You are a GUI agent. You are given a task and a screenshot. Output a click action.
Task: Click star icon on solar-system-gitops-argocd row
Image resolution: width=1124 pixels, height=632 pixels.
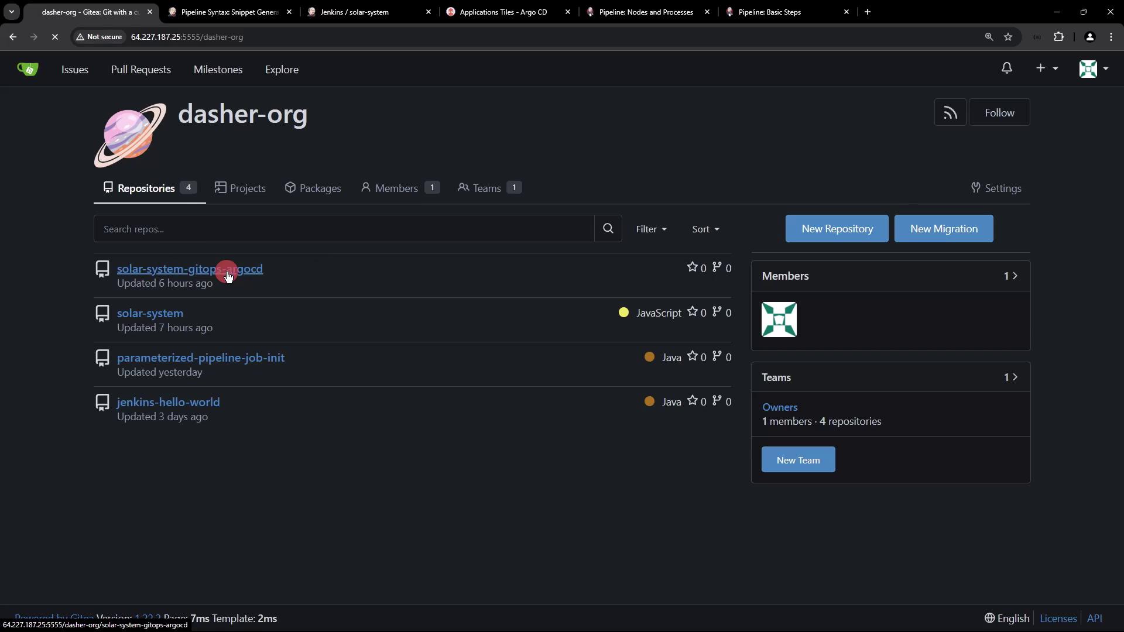(x=692, y=267)
